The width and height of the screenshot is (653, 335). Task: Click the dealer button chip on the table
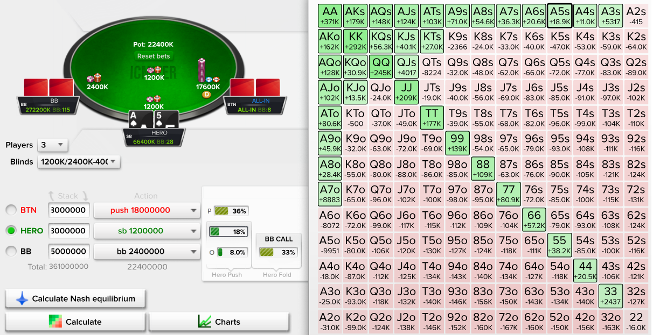[x=206, y=95]
